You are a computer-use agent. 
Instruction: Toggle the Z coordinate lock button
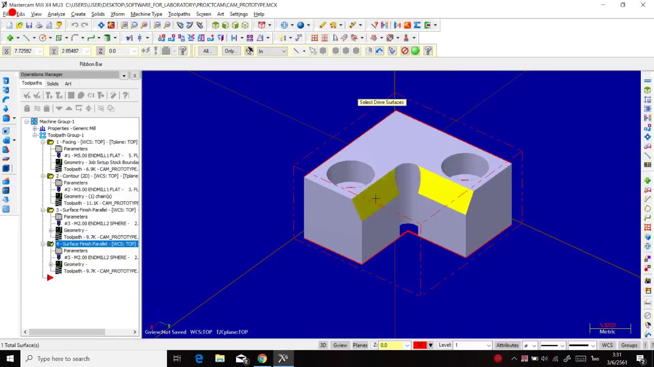101,51
